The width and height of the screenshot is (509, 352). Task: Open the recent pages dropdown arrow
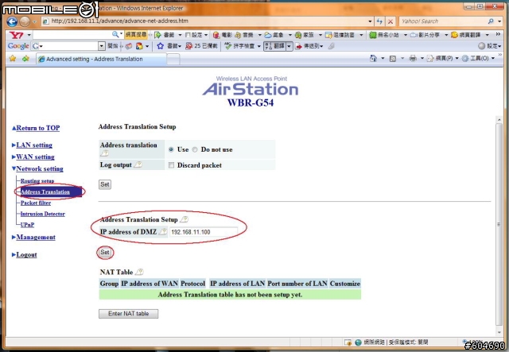pyautogui.click(x=34, y=22)
